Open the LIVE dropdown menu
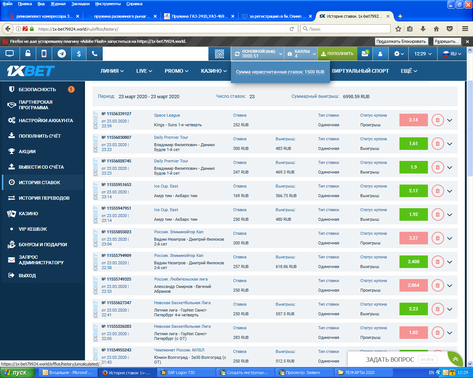The height and width of the screenshot is (378, 473). point(144,71)
